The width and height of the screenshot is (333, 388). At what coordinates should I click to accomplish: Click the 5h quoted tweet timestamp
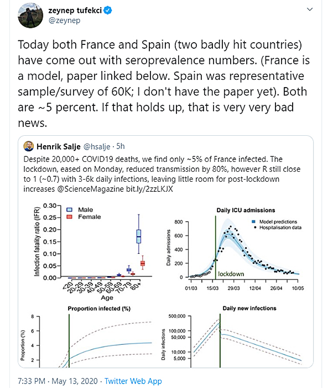(120, 146)
